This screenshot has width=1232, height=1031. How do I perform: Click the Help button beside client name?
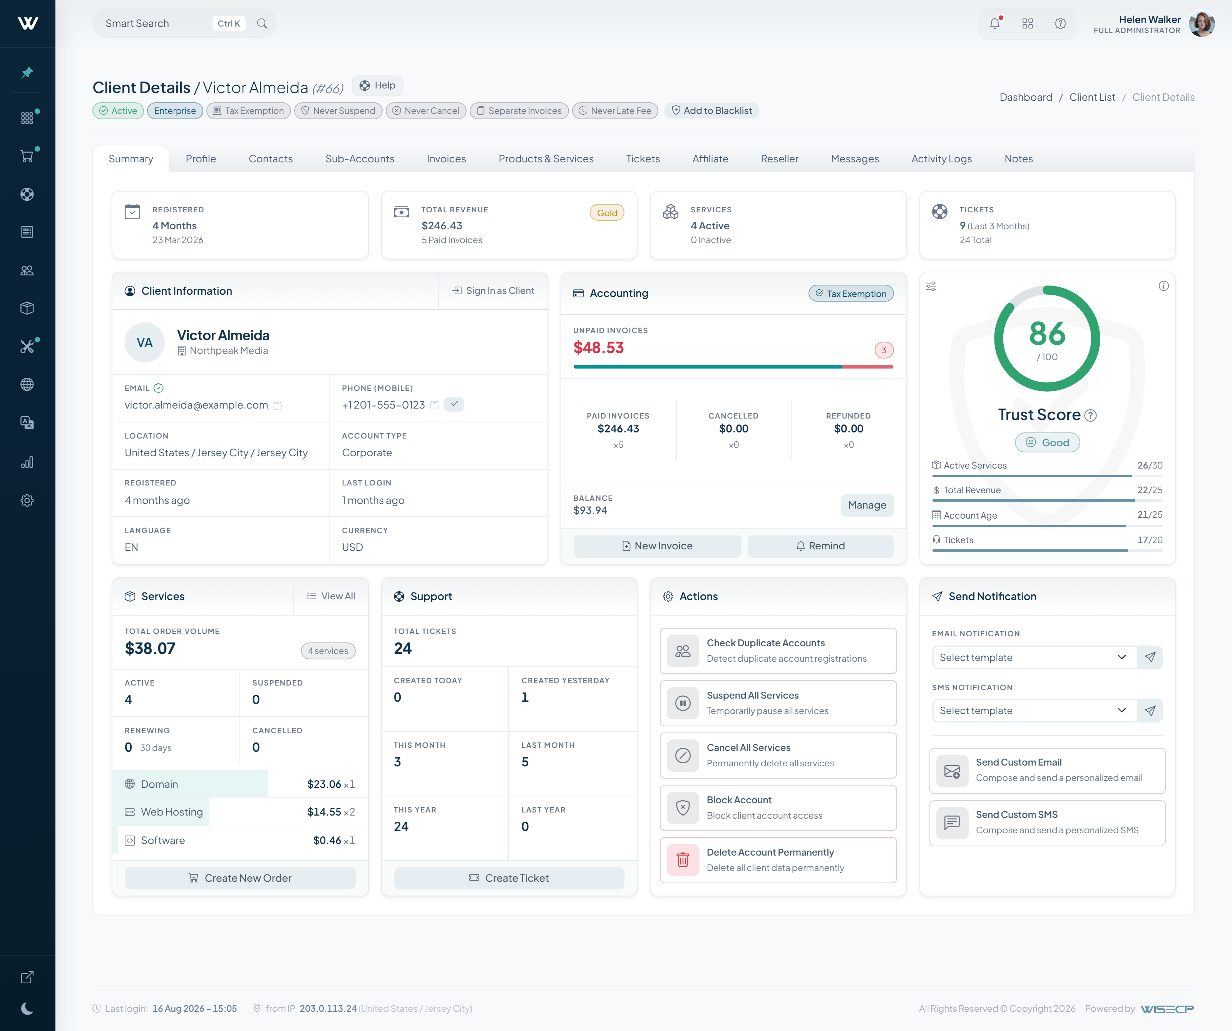click(378, 85)
